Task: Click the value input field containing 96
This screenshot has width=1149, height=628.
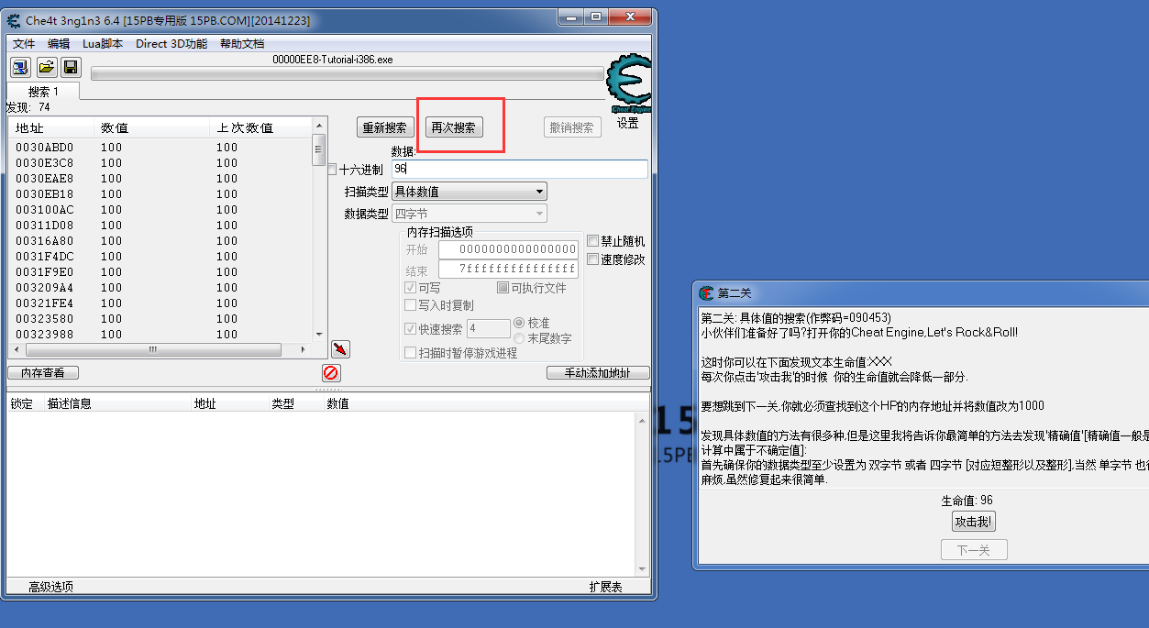Action: point(520,169)
